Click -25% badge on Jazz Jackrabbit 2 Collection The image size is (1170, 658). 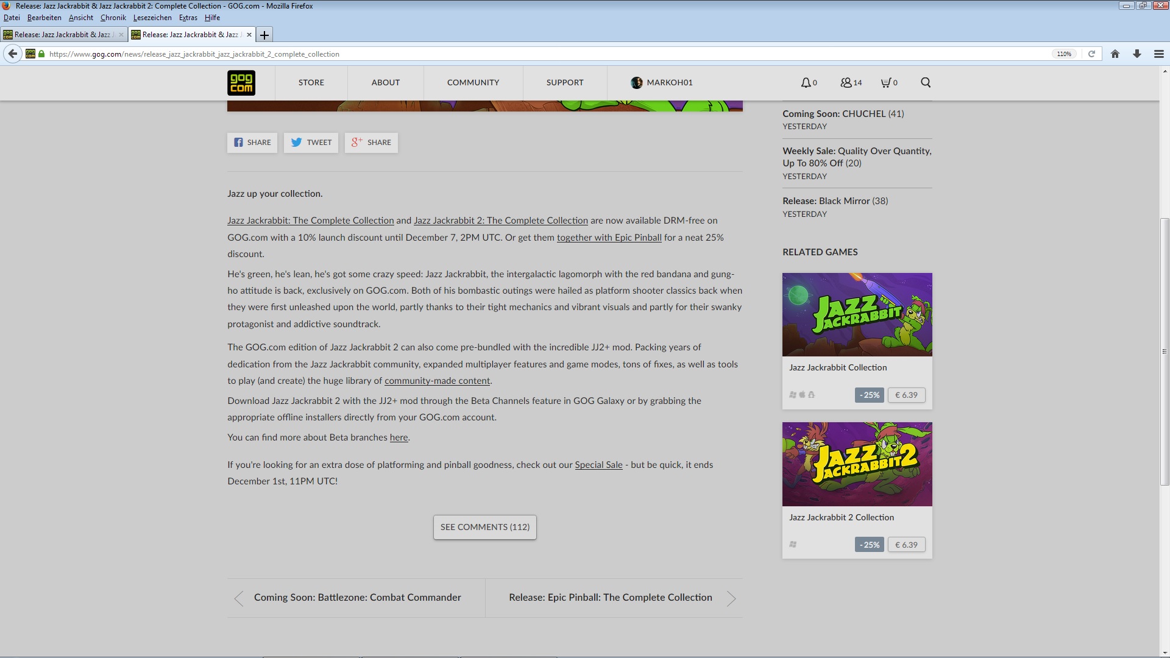coord(870,545)
